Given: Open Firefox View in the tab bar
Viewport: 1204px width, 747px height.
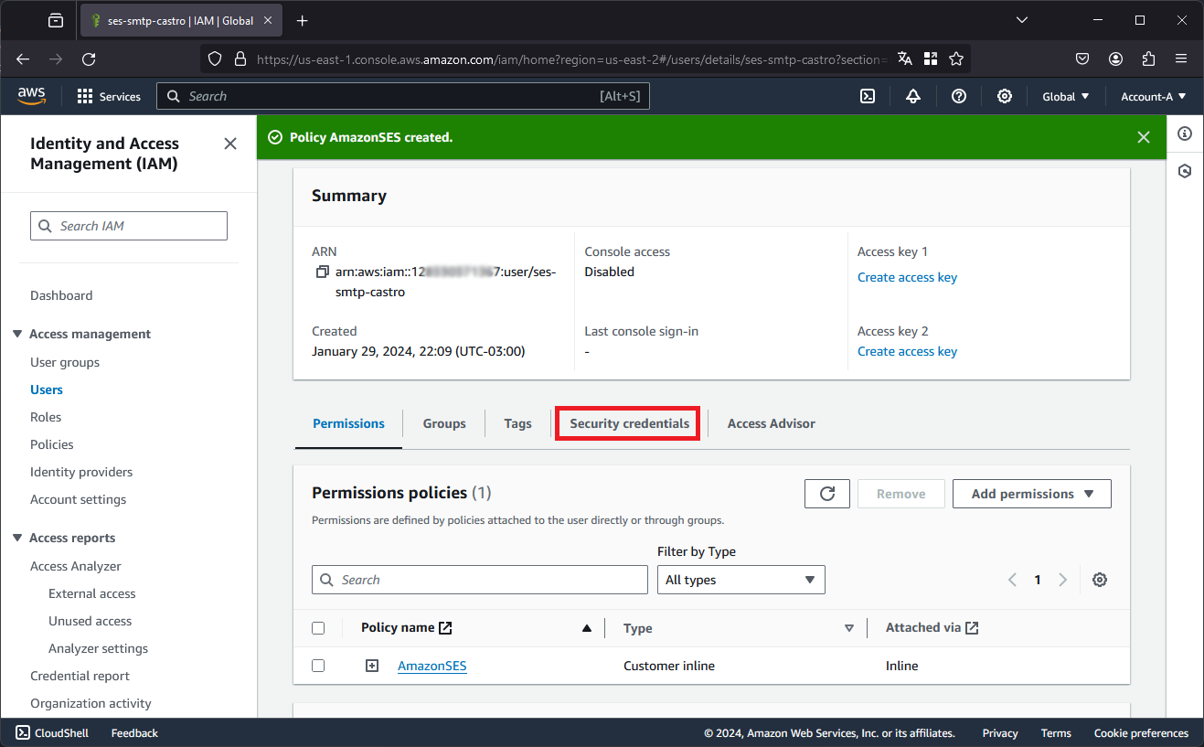Looking at the screenshot, I should [x=56, y=20].
